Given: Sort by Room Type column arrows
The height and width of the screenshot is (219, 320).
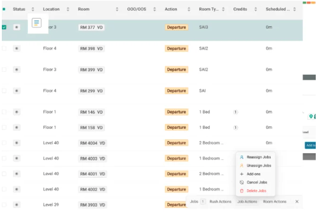Looking at the screenshot, I should pyautogui.click(x=223, y=9).
